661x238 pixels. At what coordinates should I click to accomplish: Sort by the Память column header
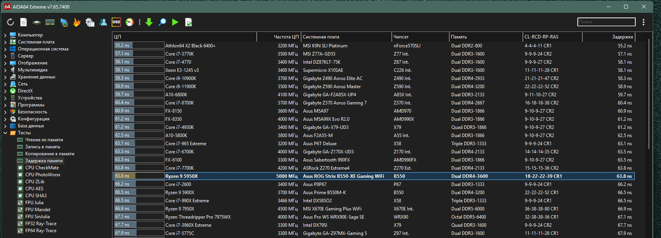click(x=486, y=37)
